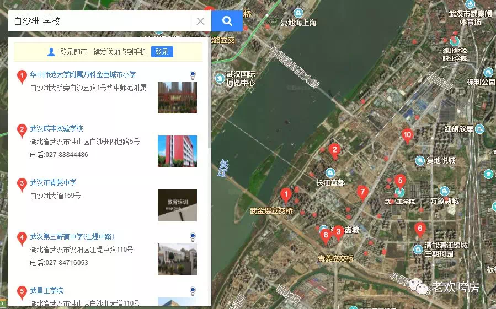Focus the search field containing 白沙洲 学校
Viewport: 496px width, 309px height.
(x=99, y=21)
